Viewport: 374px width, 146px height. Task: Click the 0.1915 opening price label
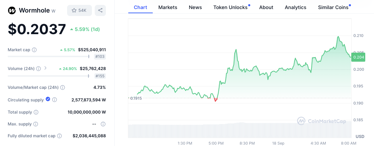click(x=136, y=98)
